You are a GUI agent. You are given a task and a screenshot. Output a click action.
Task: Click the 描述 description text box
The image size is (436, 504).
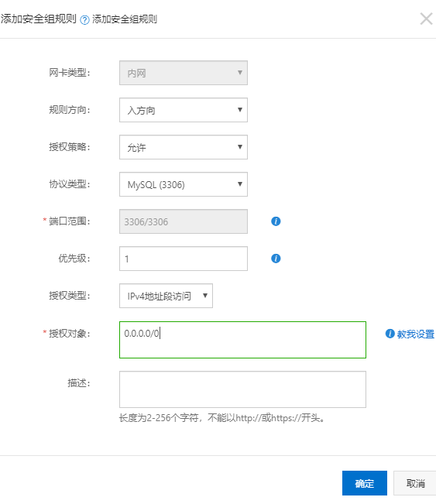point(242,389)
